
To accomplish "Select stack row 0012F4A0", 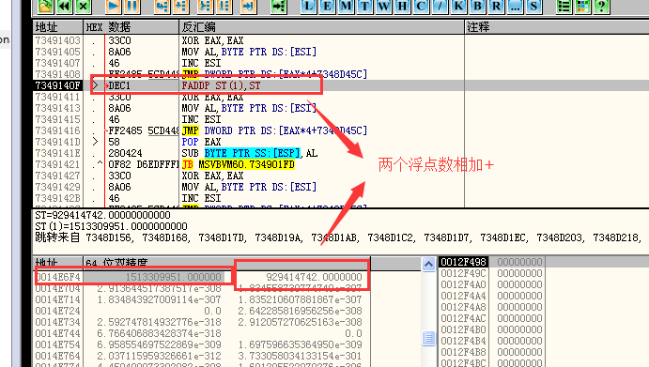I will [x=492, y=284].
